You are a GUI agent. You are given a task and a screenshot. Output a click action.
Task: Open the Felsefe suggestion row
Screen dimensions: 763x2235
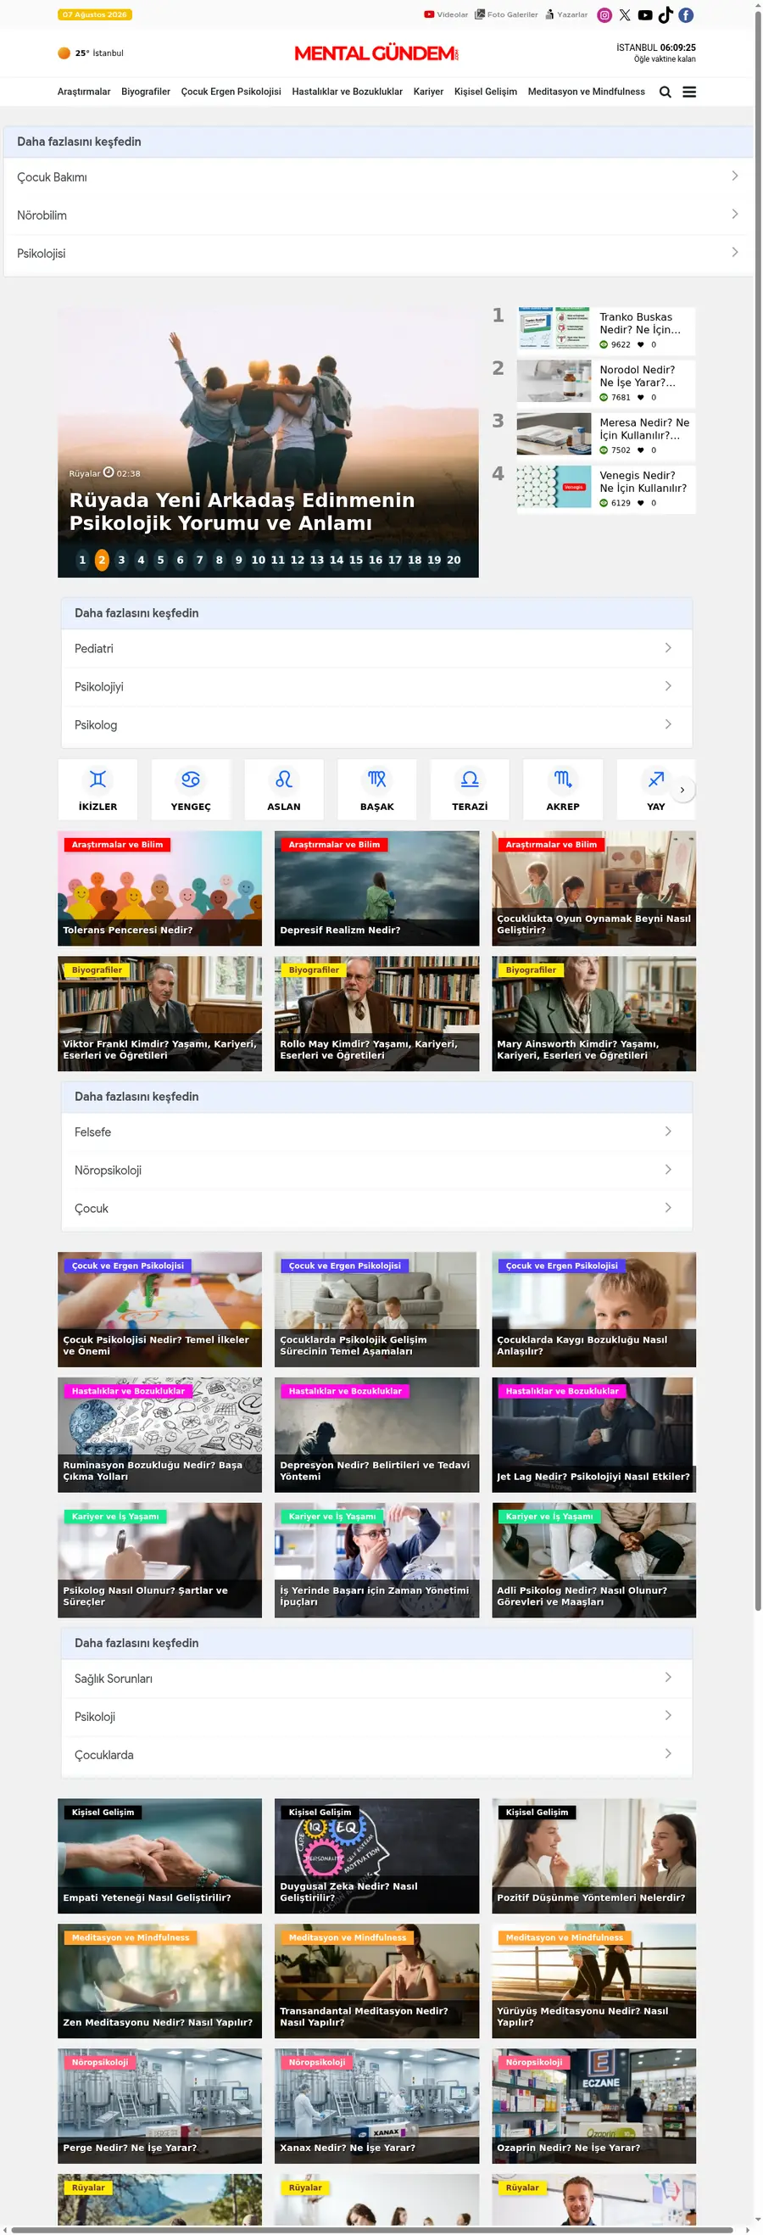[x=376, y=1132]
